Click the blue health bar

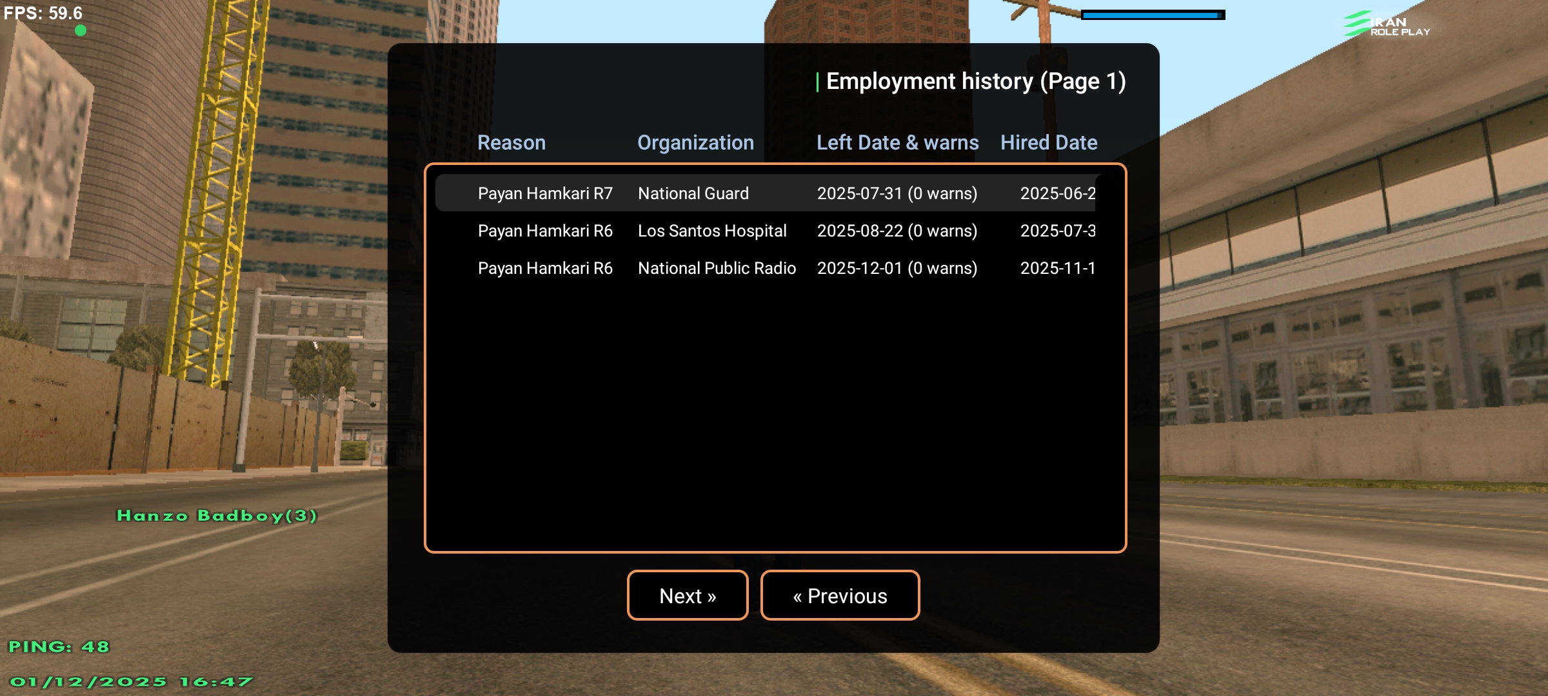1153,15
